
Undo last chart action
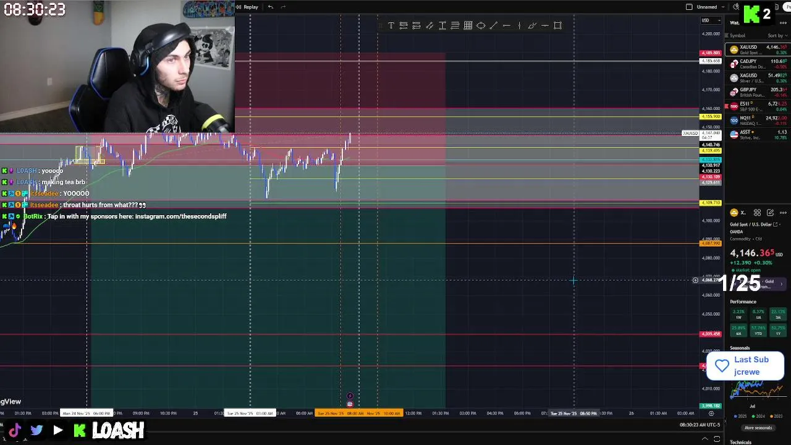[270, 7]
